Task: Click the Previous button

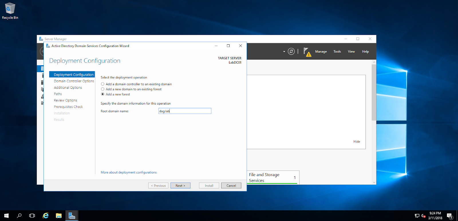Action: tap(158, 186)
